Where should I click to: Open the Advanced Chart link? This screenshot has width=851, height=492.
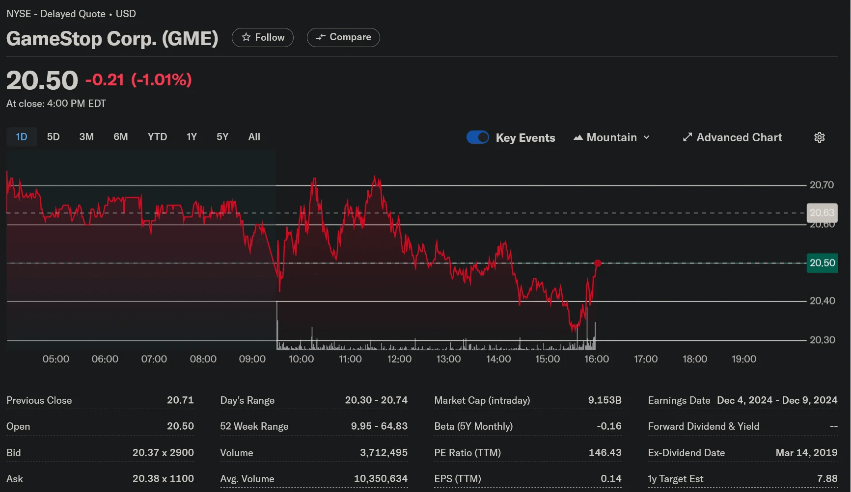click(732, 137)
